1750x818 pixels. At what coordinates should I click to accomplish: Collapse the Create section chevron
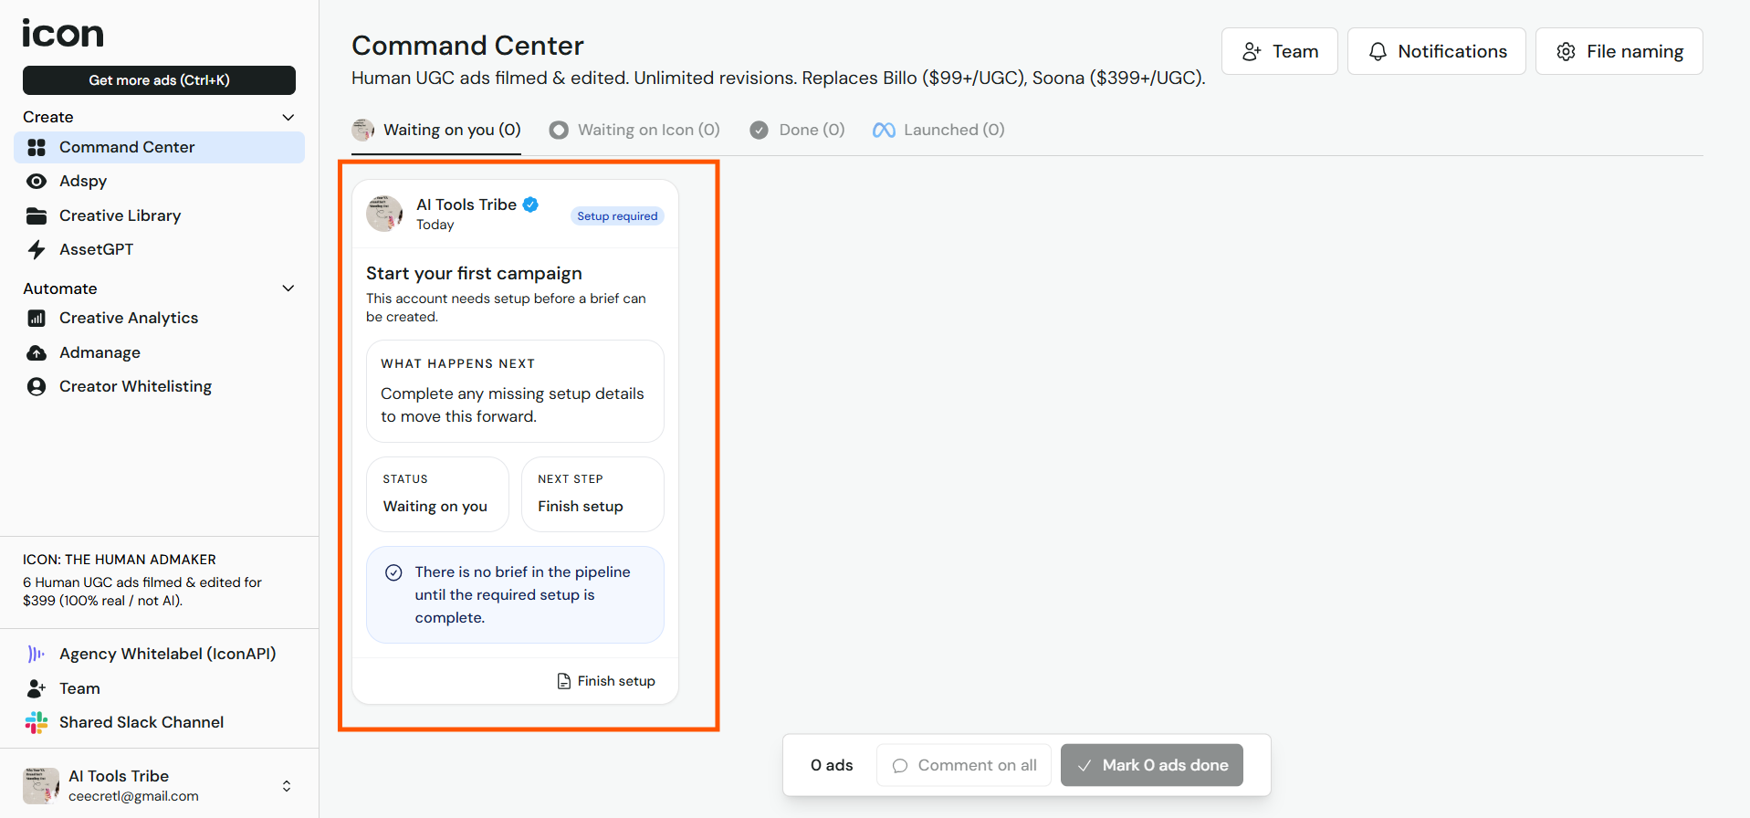(x=288, y=117)
